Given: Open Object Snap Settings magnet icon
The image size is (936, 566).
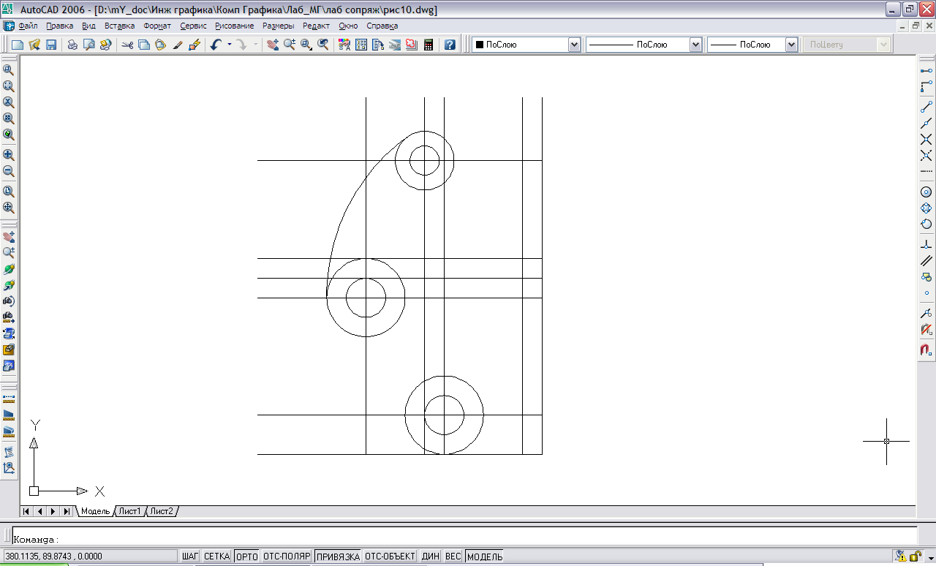Looking at the screenshot, I should (x=926, y=350).
